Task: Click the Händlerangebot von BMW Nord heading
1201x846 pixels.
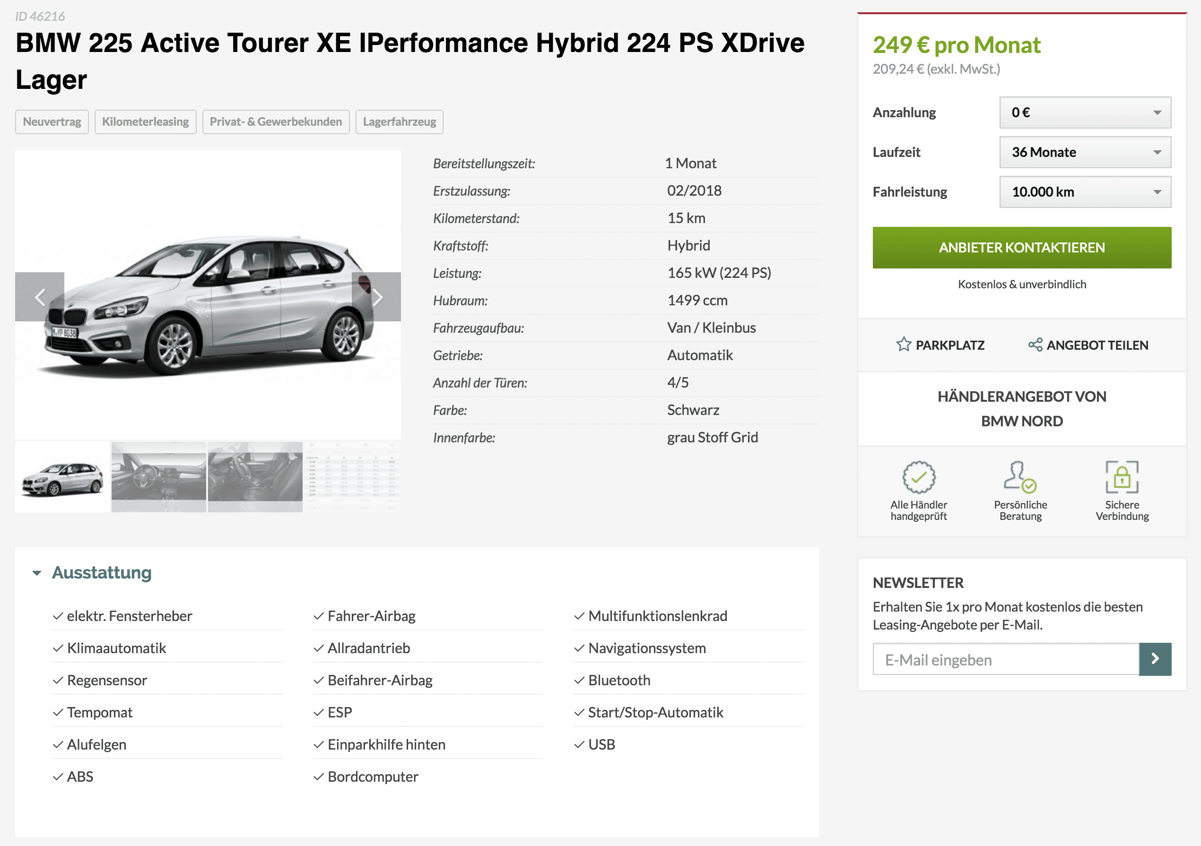Action: (1022, 409)
